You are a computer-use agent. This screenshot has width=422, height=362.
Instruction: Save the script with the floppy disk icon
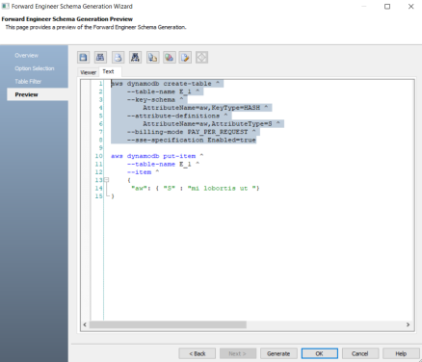83,58
